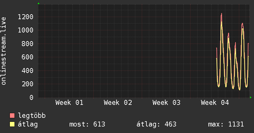Click the green arrow at the X axis end
Image resolution: width=254 pixels, height=133 pixels.
point(251,98)
